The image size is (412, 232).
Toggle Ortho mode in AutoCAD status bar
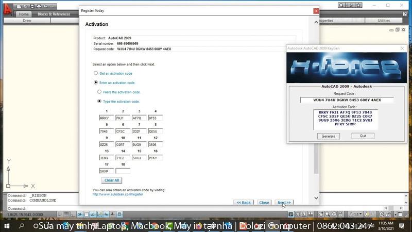pos(73,214)
